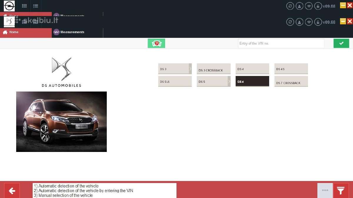Confirm the VIN with the green checkmark

coord(341,43)
